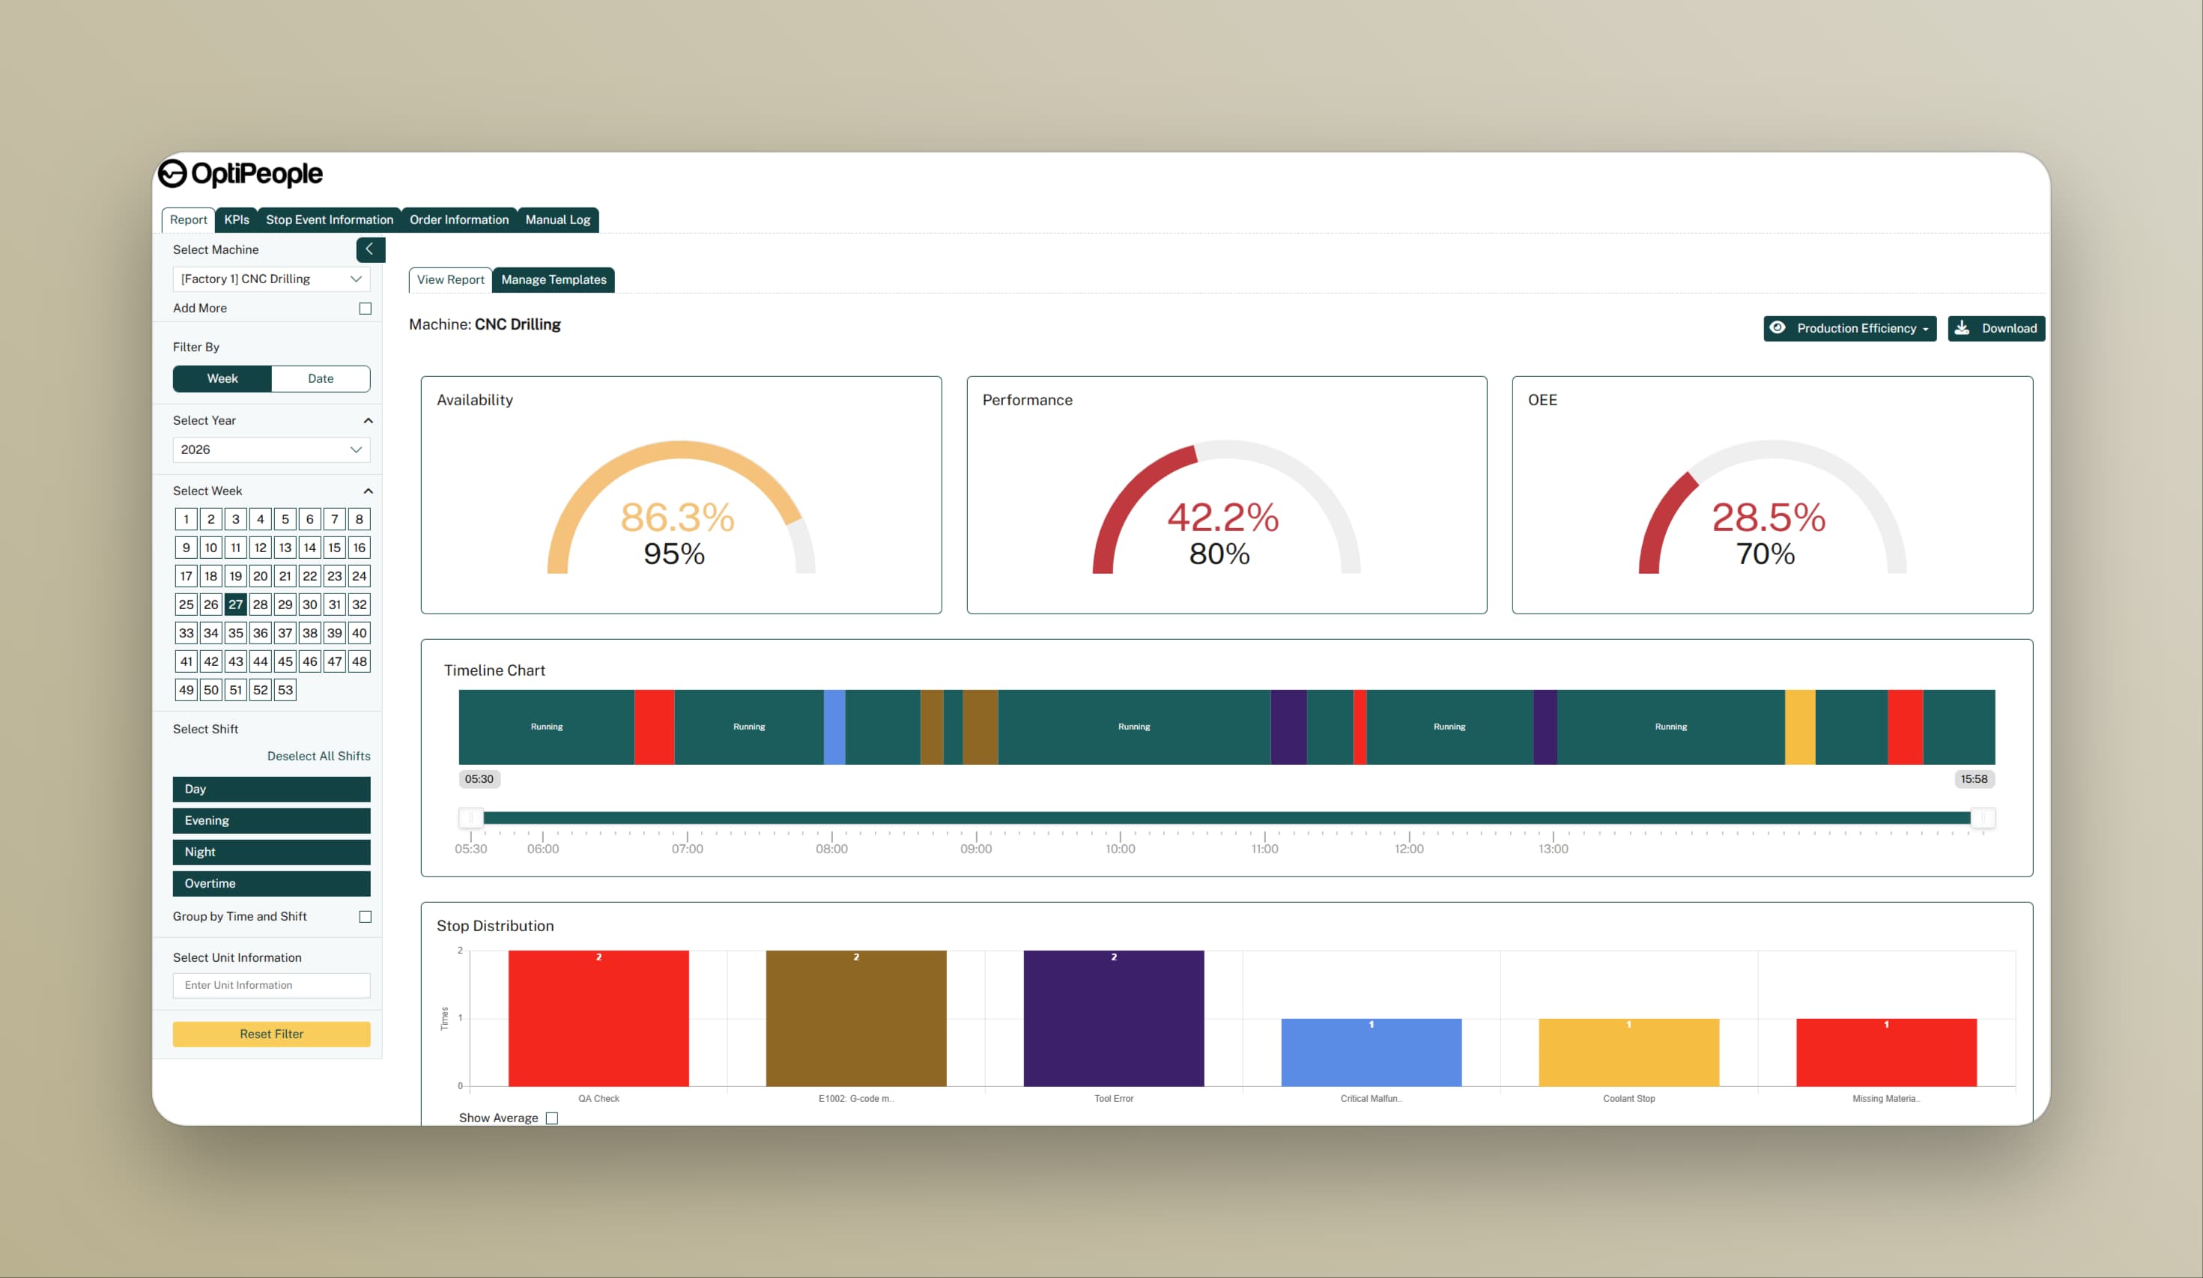The image size is (2203, 1278).
Task: Click the download arrow icon
Action: [x=1962, y=328]
